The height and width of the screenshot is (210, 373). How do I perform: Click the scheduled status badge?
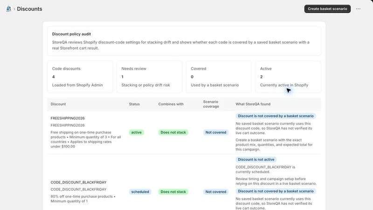point(140,192)
